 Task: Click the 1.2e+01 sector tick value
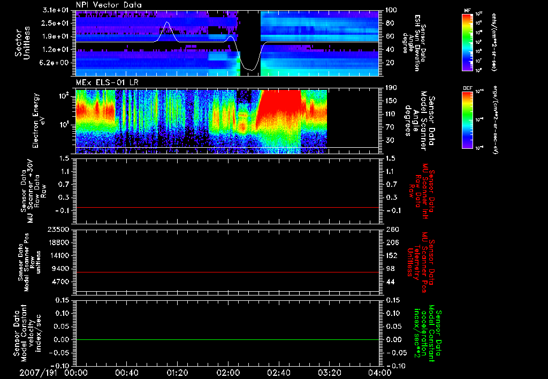tap(56, 50)
